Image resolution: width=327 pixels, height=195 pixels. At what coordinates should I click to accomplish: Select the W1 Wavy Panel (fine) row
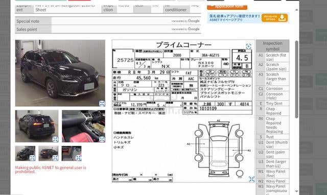(272, 174)
